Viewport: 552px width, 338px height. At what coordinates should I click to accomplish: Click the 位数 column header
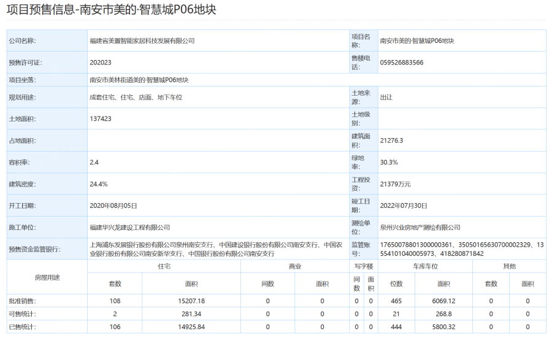[396, 283]
